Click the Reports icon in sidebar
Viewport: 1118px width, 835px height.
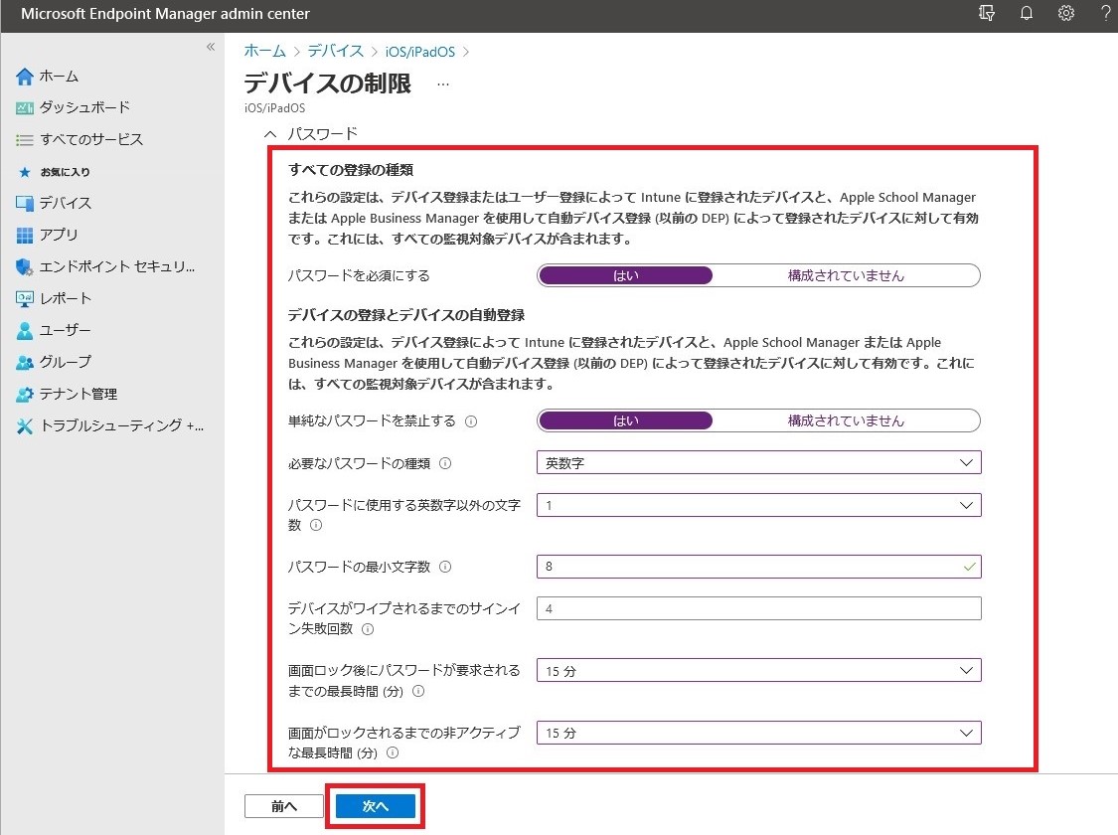[24, 299]
